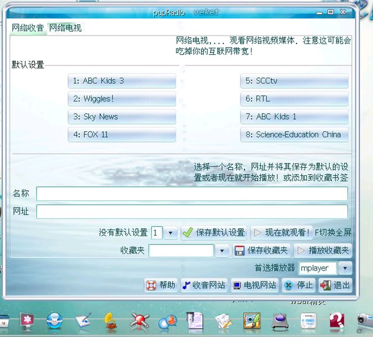Play preset 1: ABC Kids 3
Screen dimensions: 373x337
pyautogui.click(x=122, y=81)
